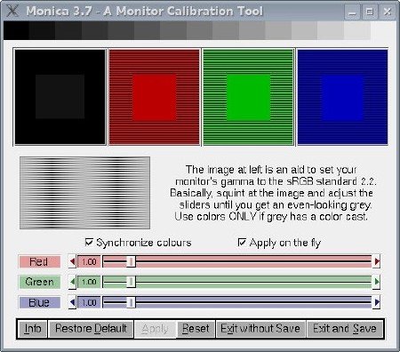Click the Green slider's left decrease arrow

72,282
